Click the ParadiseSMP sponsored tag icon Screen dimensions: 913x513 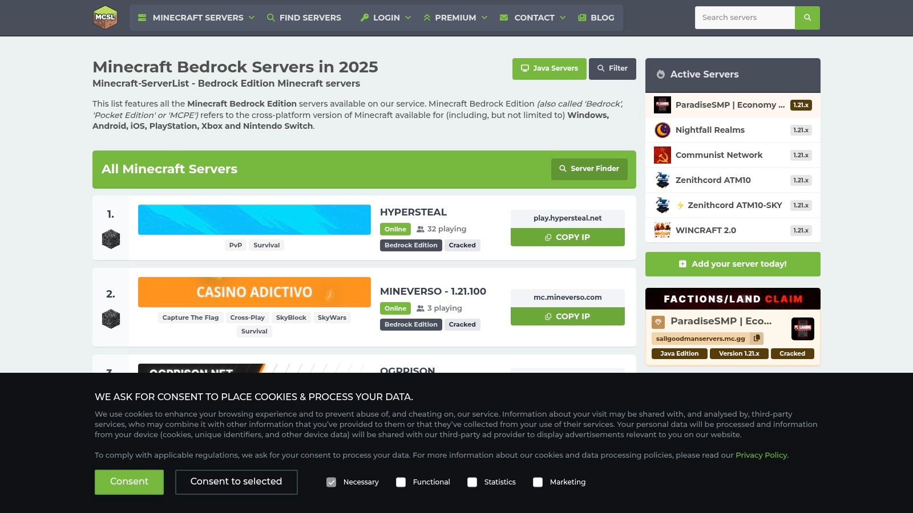tap(658, 322)
